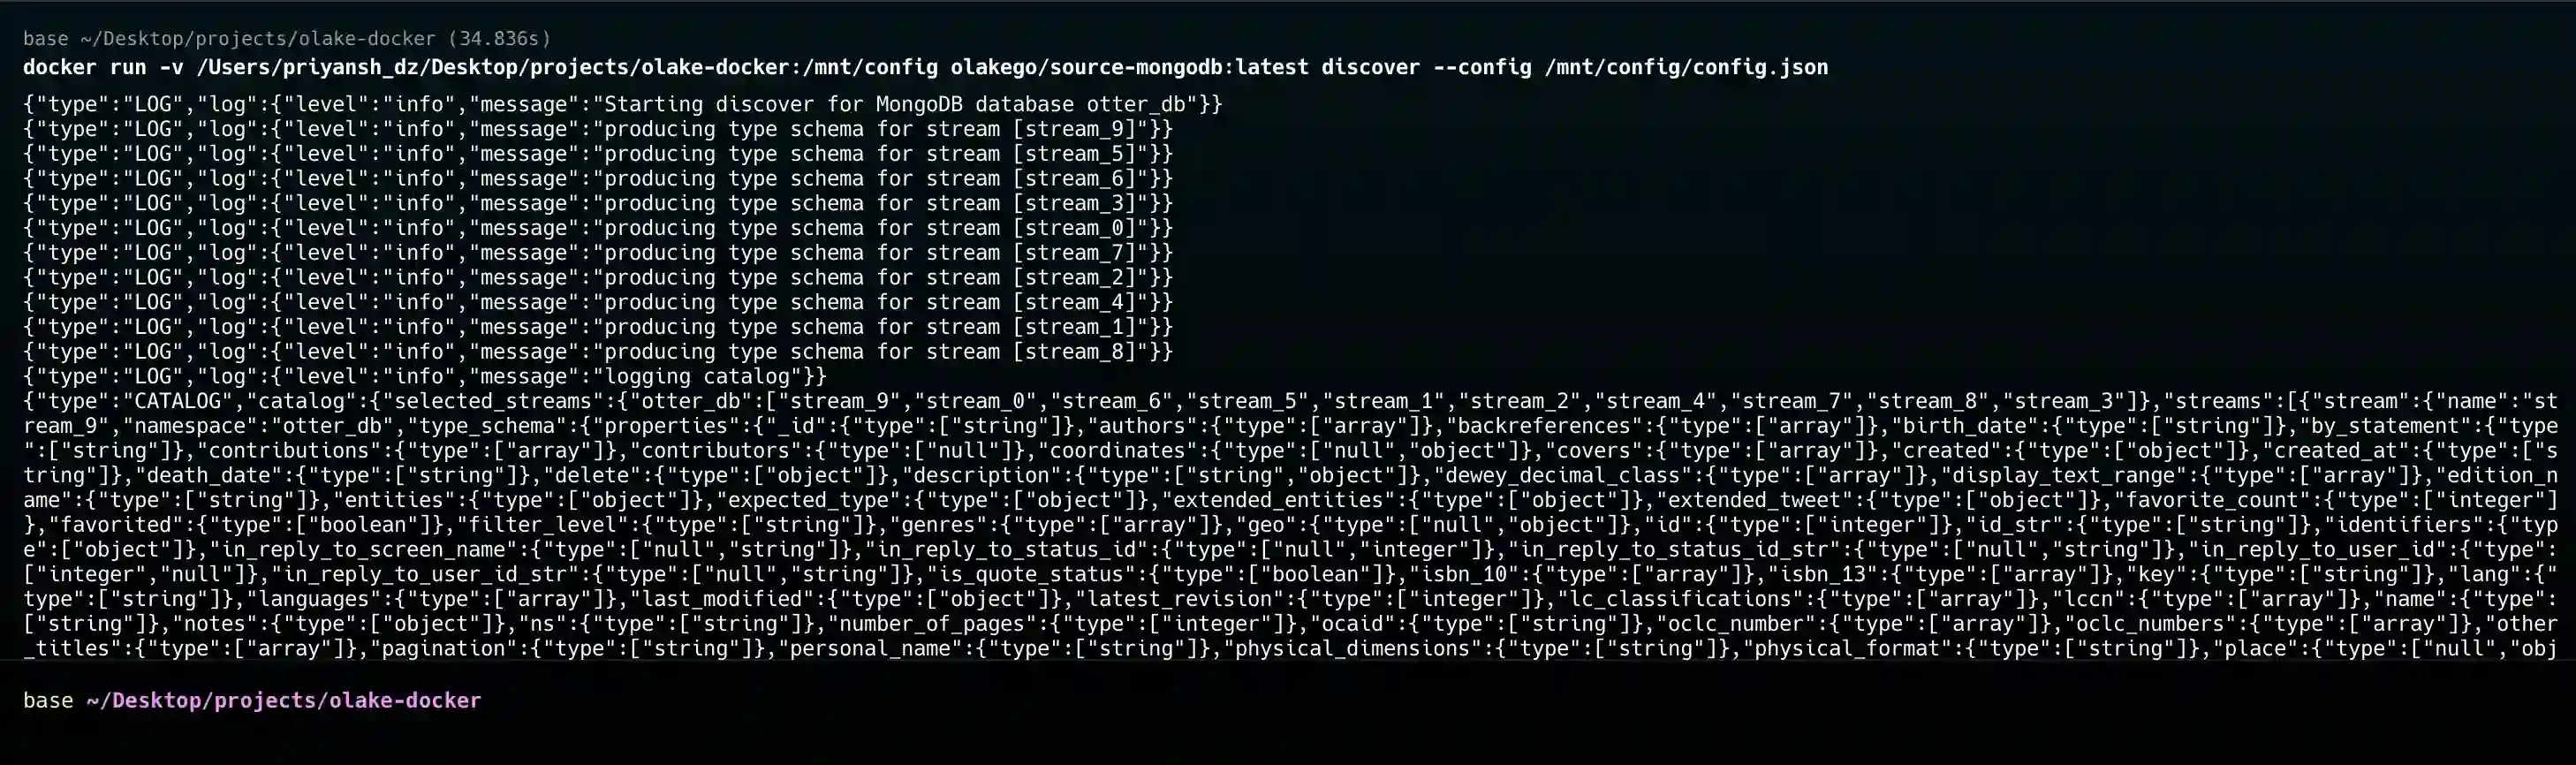
Task: Click the log line mentioning stream_9
Action: [598, 129]
